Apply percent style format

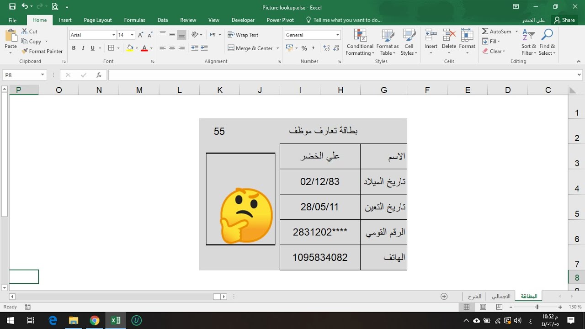[304, 48]
